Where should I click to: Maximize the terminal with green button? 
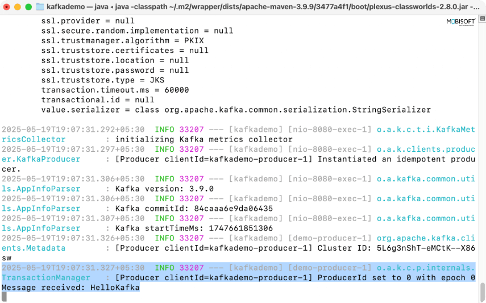28,7
